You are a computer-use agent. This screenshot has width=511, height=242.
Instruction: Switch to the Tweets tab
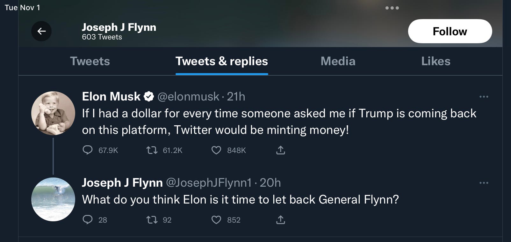pyautogui.click(x=90, y=61)
